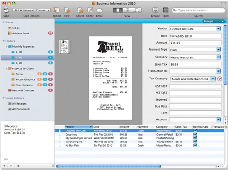
Task: Click the horizontal table scrollbar
Action: click(108, 166)
